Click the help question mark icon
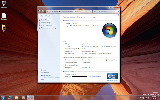160x100 pixels. click(118, 15)
